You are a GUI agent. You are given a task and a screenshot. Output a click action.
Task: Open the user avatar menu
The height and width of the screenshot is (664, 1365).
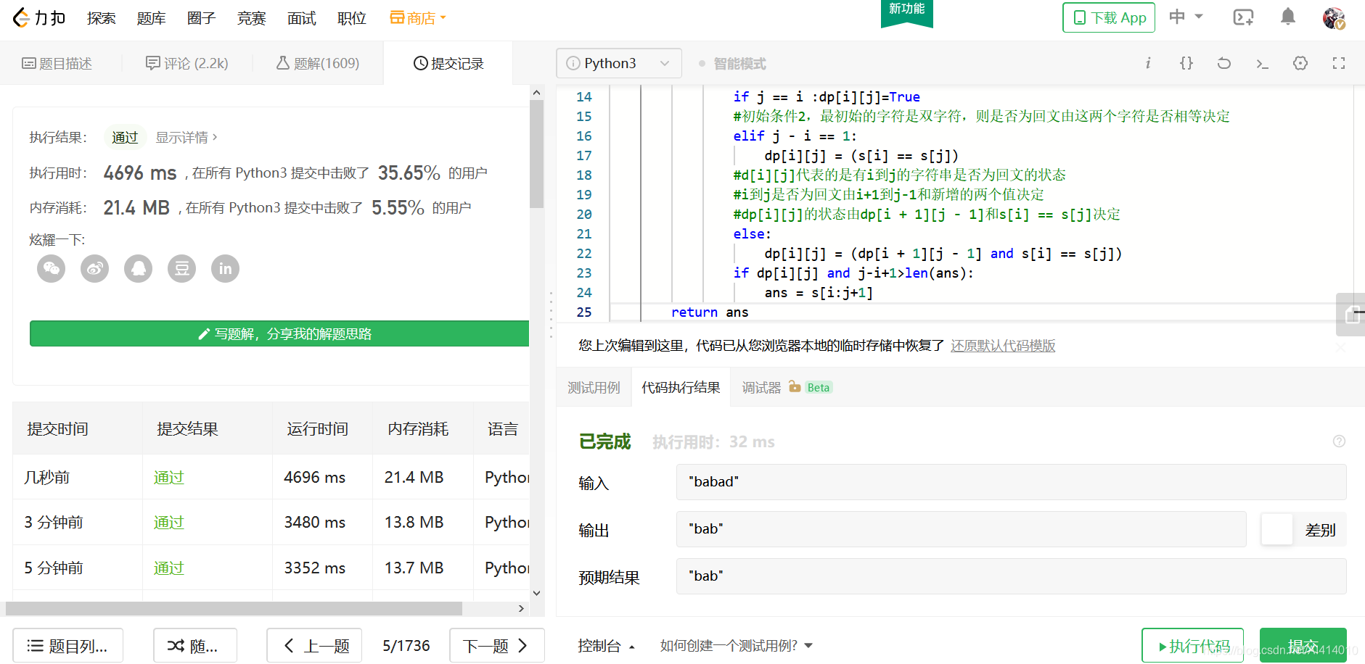tap(1334, 18)
